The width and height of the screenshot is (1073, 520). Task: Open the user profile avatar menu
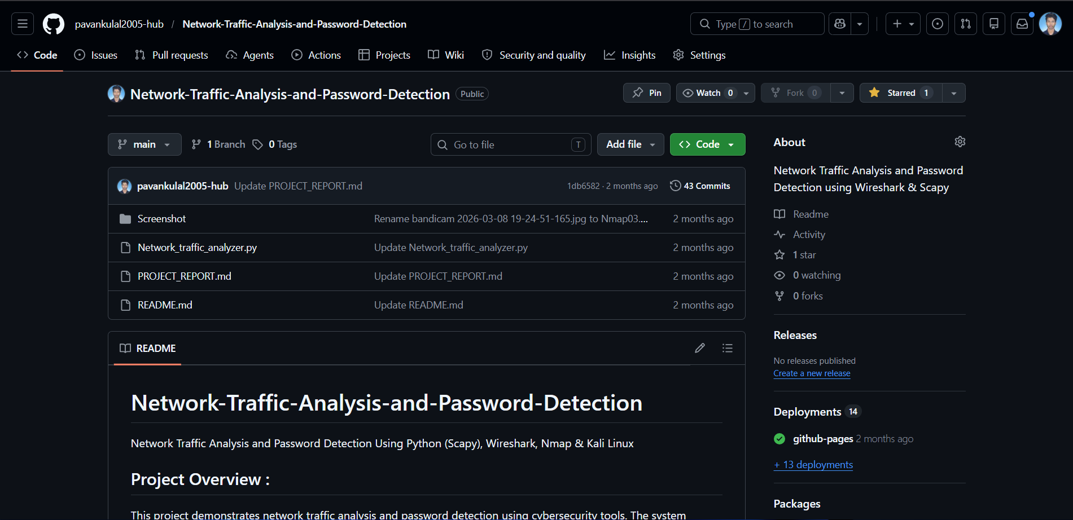(x=1050, y=24)
